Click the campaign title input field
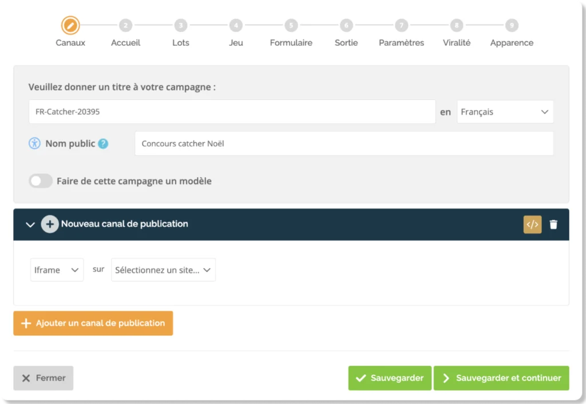Viewport: 586px width, 404px height. [x=232, y=112]
